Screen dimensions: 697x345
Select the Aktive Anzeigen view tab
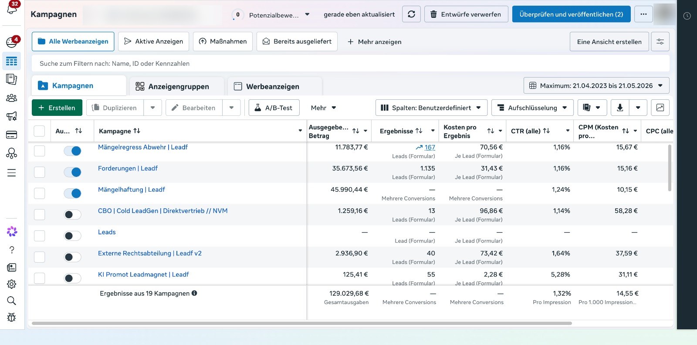point(154,41)
